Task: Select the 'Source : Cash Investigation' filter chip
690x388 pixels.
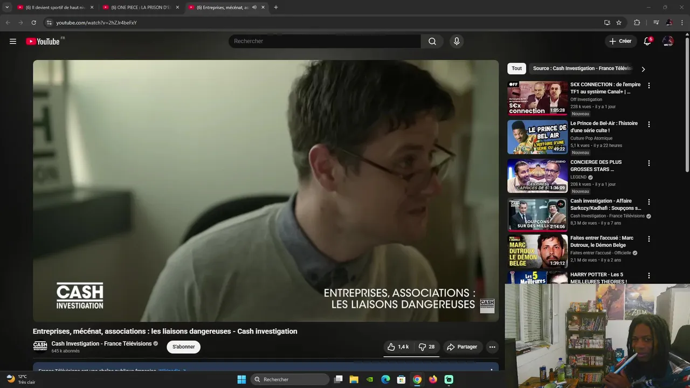Action: tap(582, 68)
